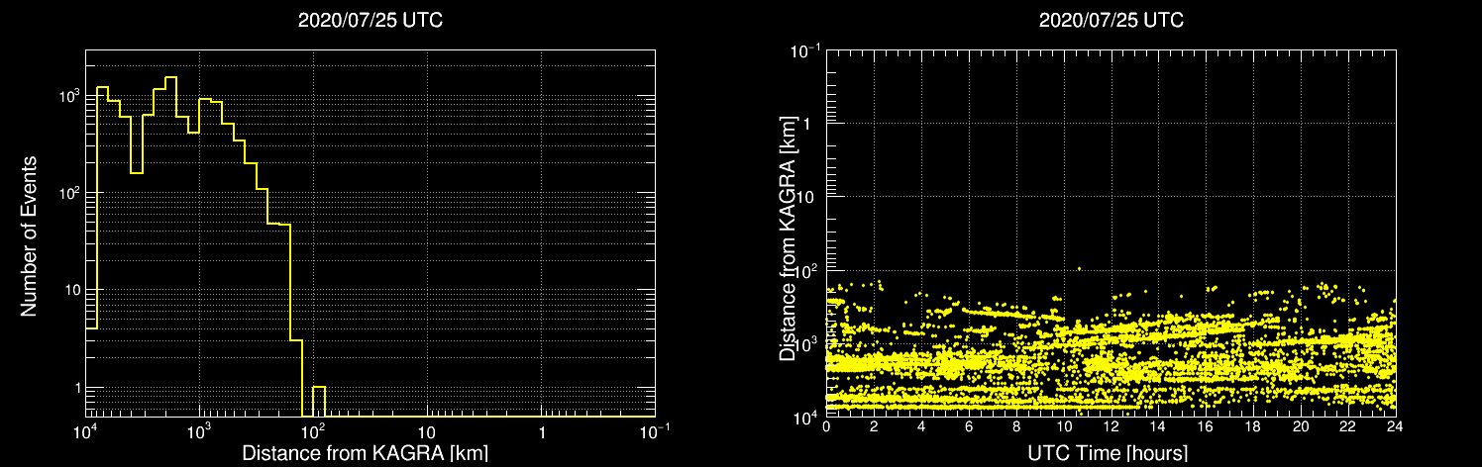The width and height of the screenshot is (1482, 467).
Task: Click the 10 tick on the histogram x-axis
Action: (427, 432)
